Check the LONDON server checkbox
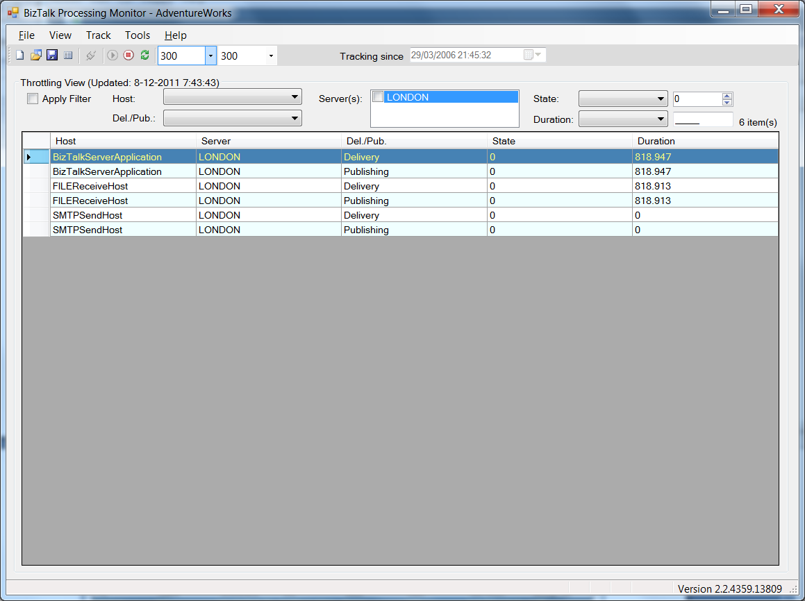This screenshot has width=805, height=601. 378,97
